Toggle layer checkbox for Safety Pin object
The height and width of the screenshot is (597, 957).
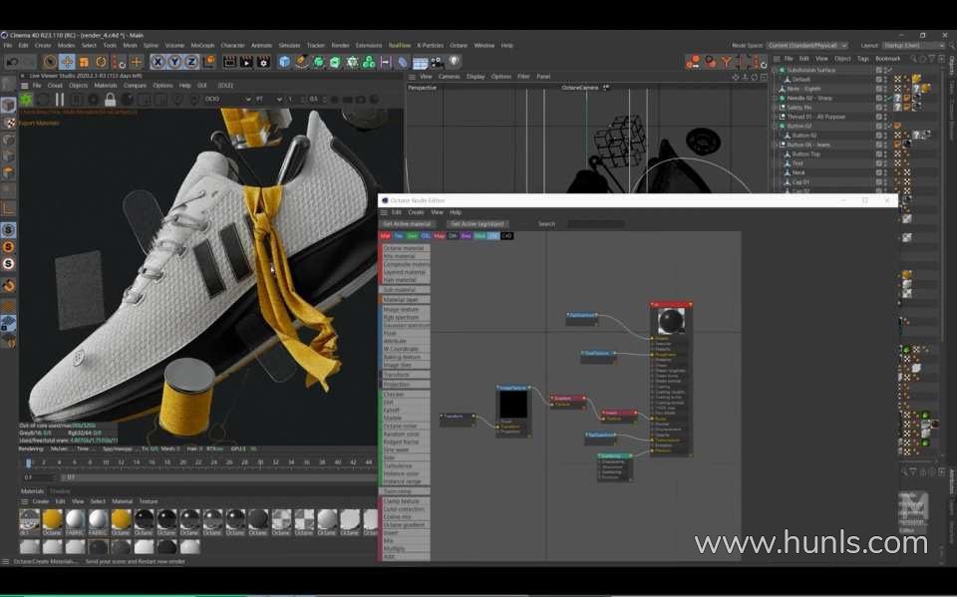[878, 108]
